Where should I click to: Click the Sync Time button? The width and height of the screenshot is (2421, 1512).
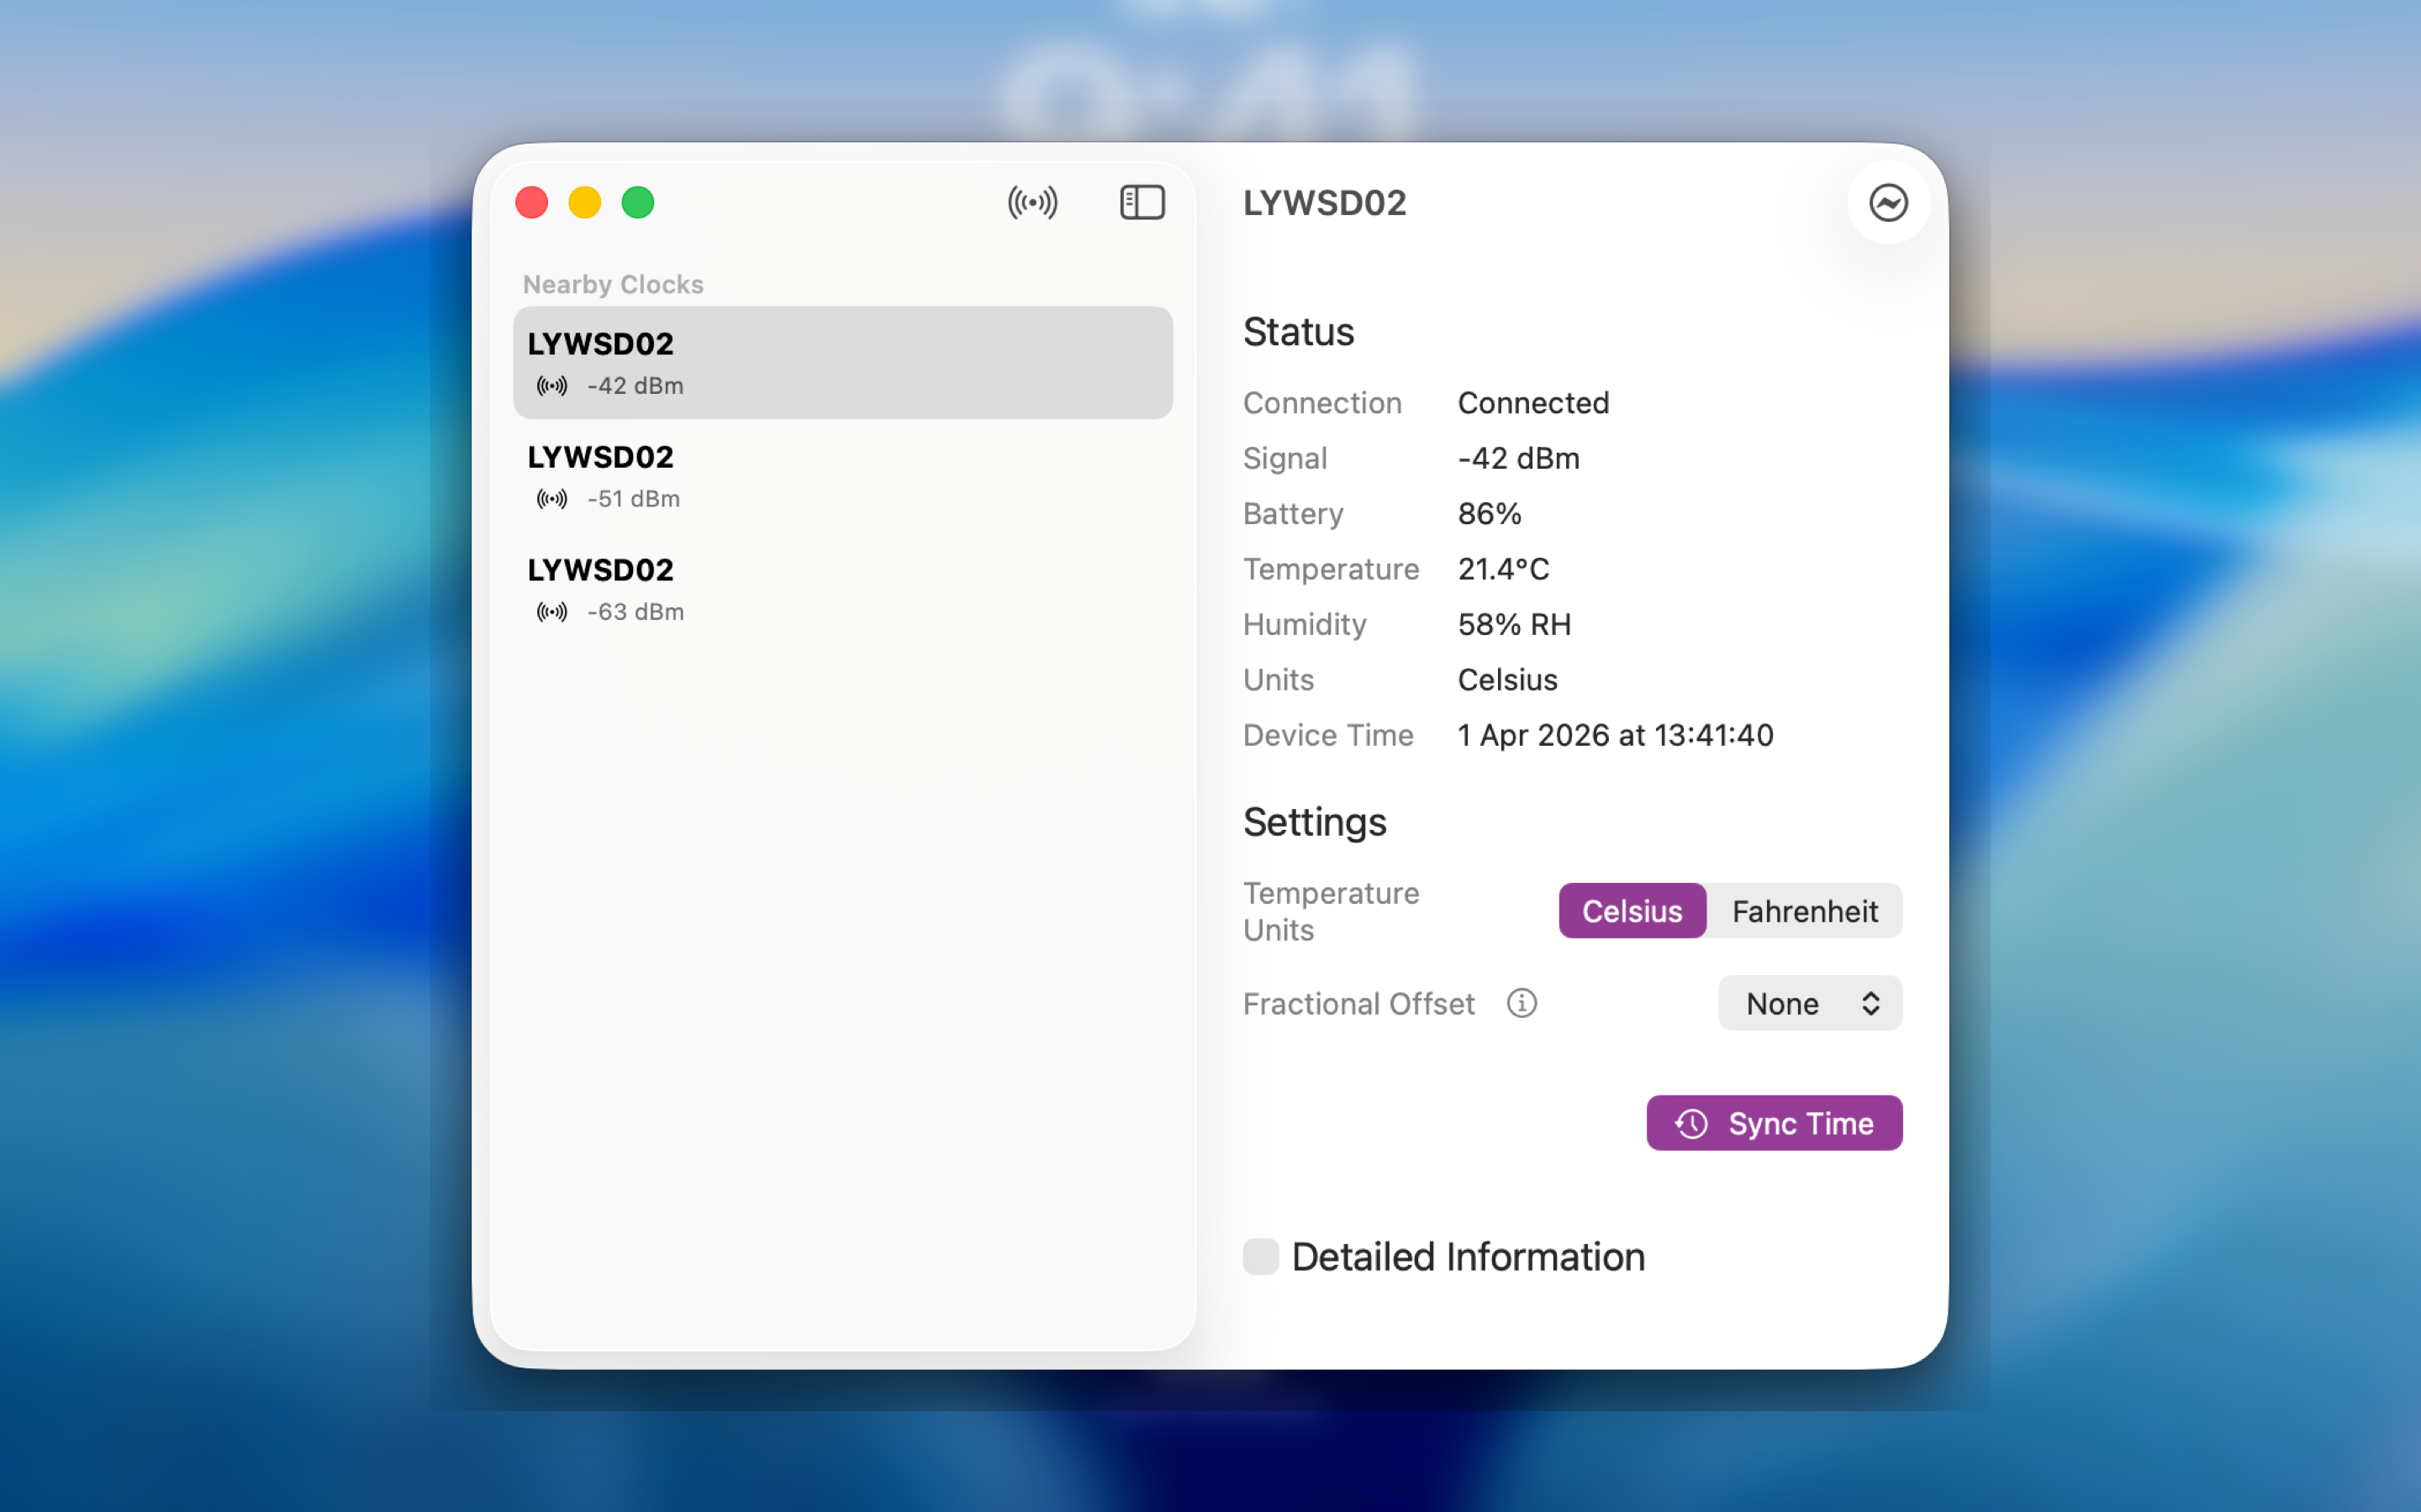pos(1774,1123)
